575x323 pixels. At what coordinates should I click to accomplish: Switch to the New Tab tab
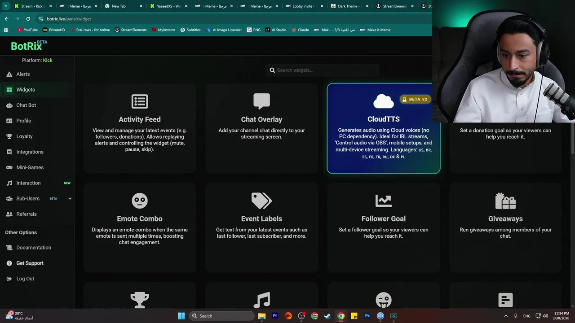tap(124, 6)
